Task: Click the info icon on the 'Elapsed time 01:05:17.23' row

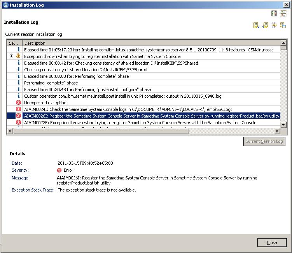Action: pyautogui.click(x=18, y=49)
